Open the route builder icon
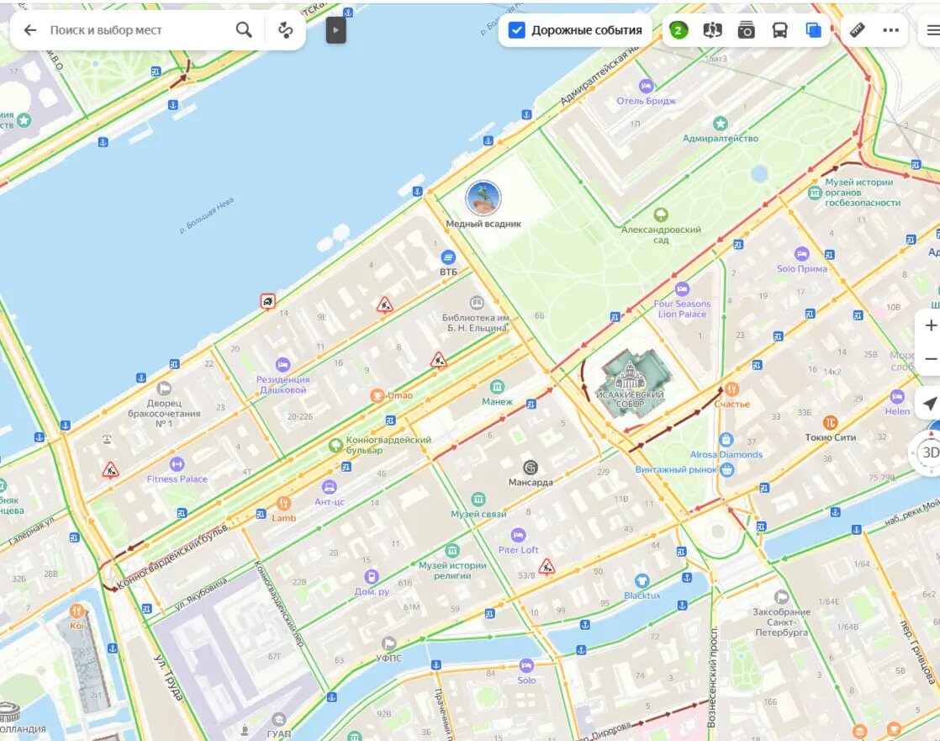The width and height of the screenshot is (940, 741). click(286, 30)
